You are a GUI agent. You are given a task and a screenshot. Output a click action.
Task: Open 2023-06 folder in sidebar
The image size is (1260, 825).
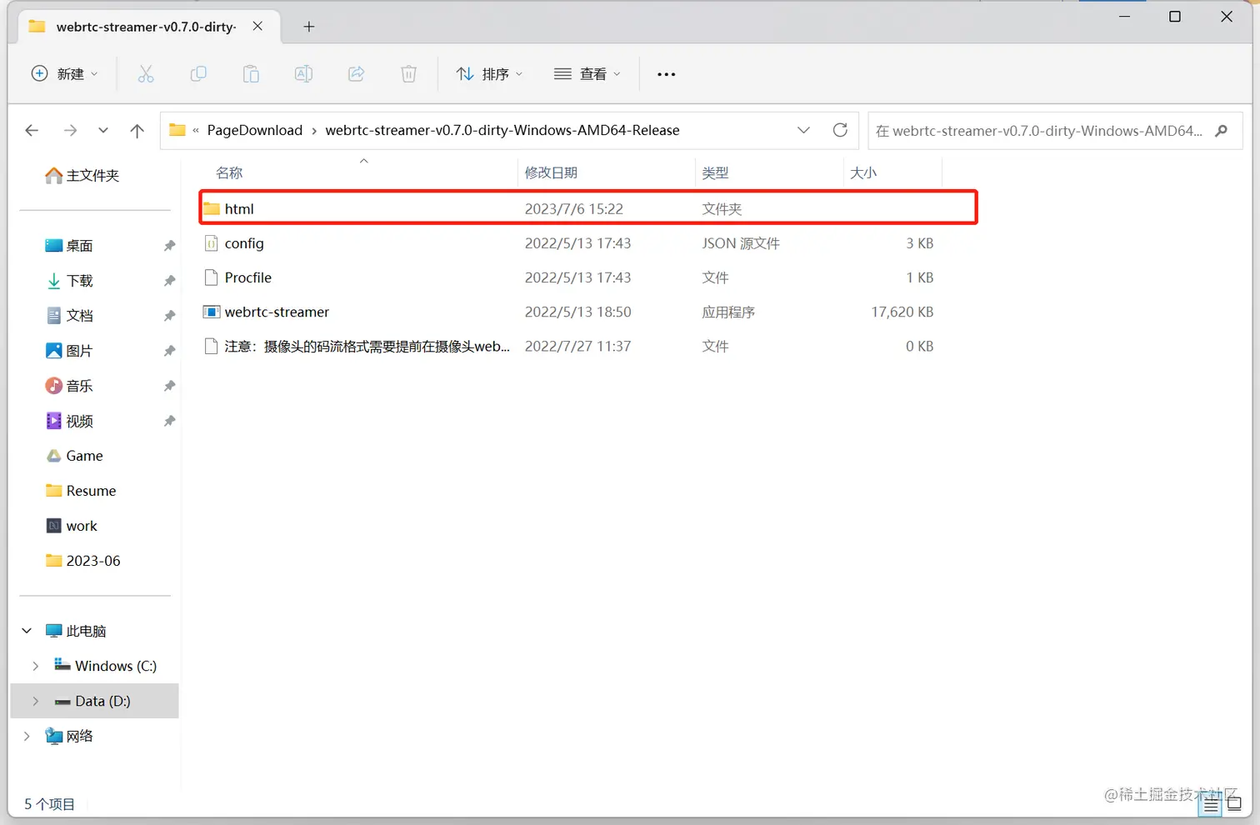pos(82,561)
